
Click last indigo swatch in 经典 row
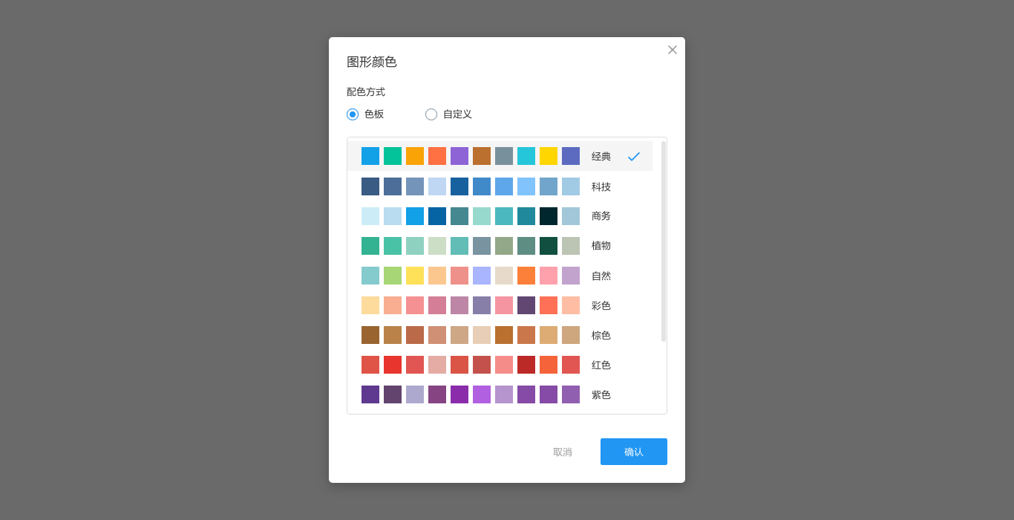(x=571, y=156)
